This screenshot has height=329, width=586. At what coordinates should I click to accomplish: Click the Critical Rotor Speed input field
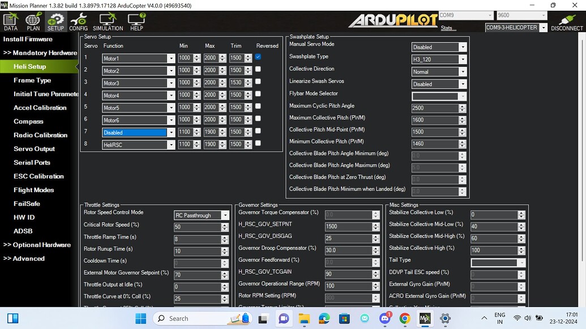193,227
